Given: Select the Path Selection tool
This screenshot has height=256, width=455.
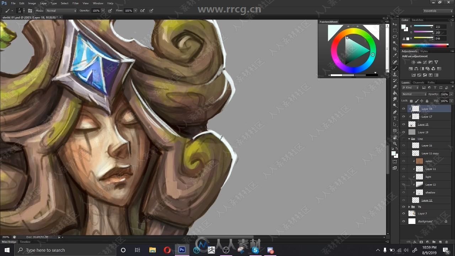Looking at the screenshot, I should [x=395, y=124].
